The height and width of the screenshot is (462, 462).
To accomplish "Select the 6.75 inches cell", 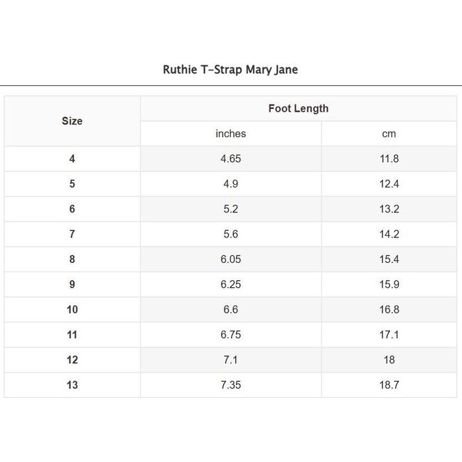I will coord(230,335).
